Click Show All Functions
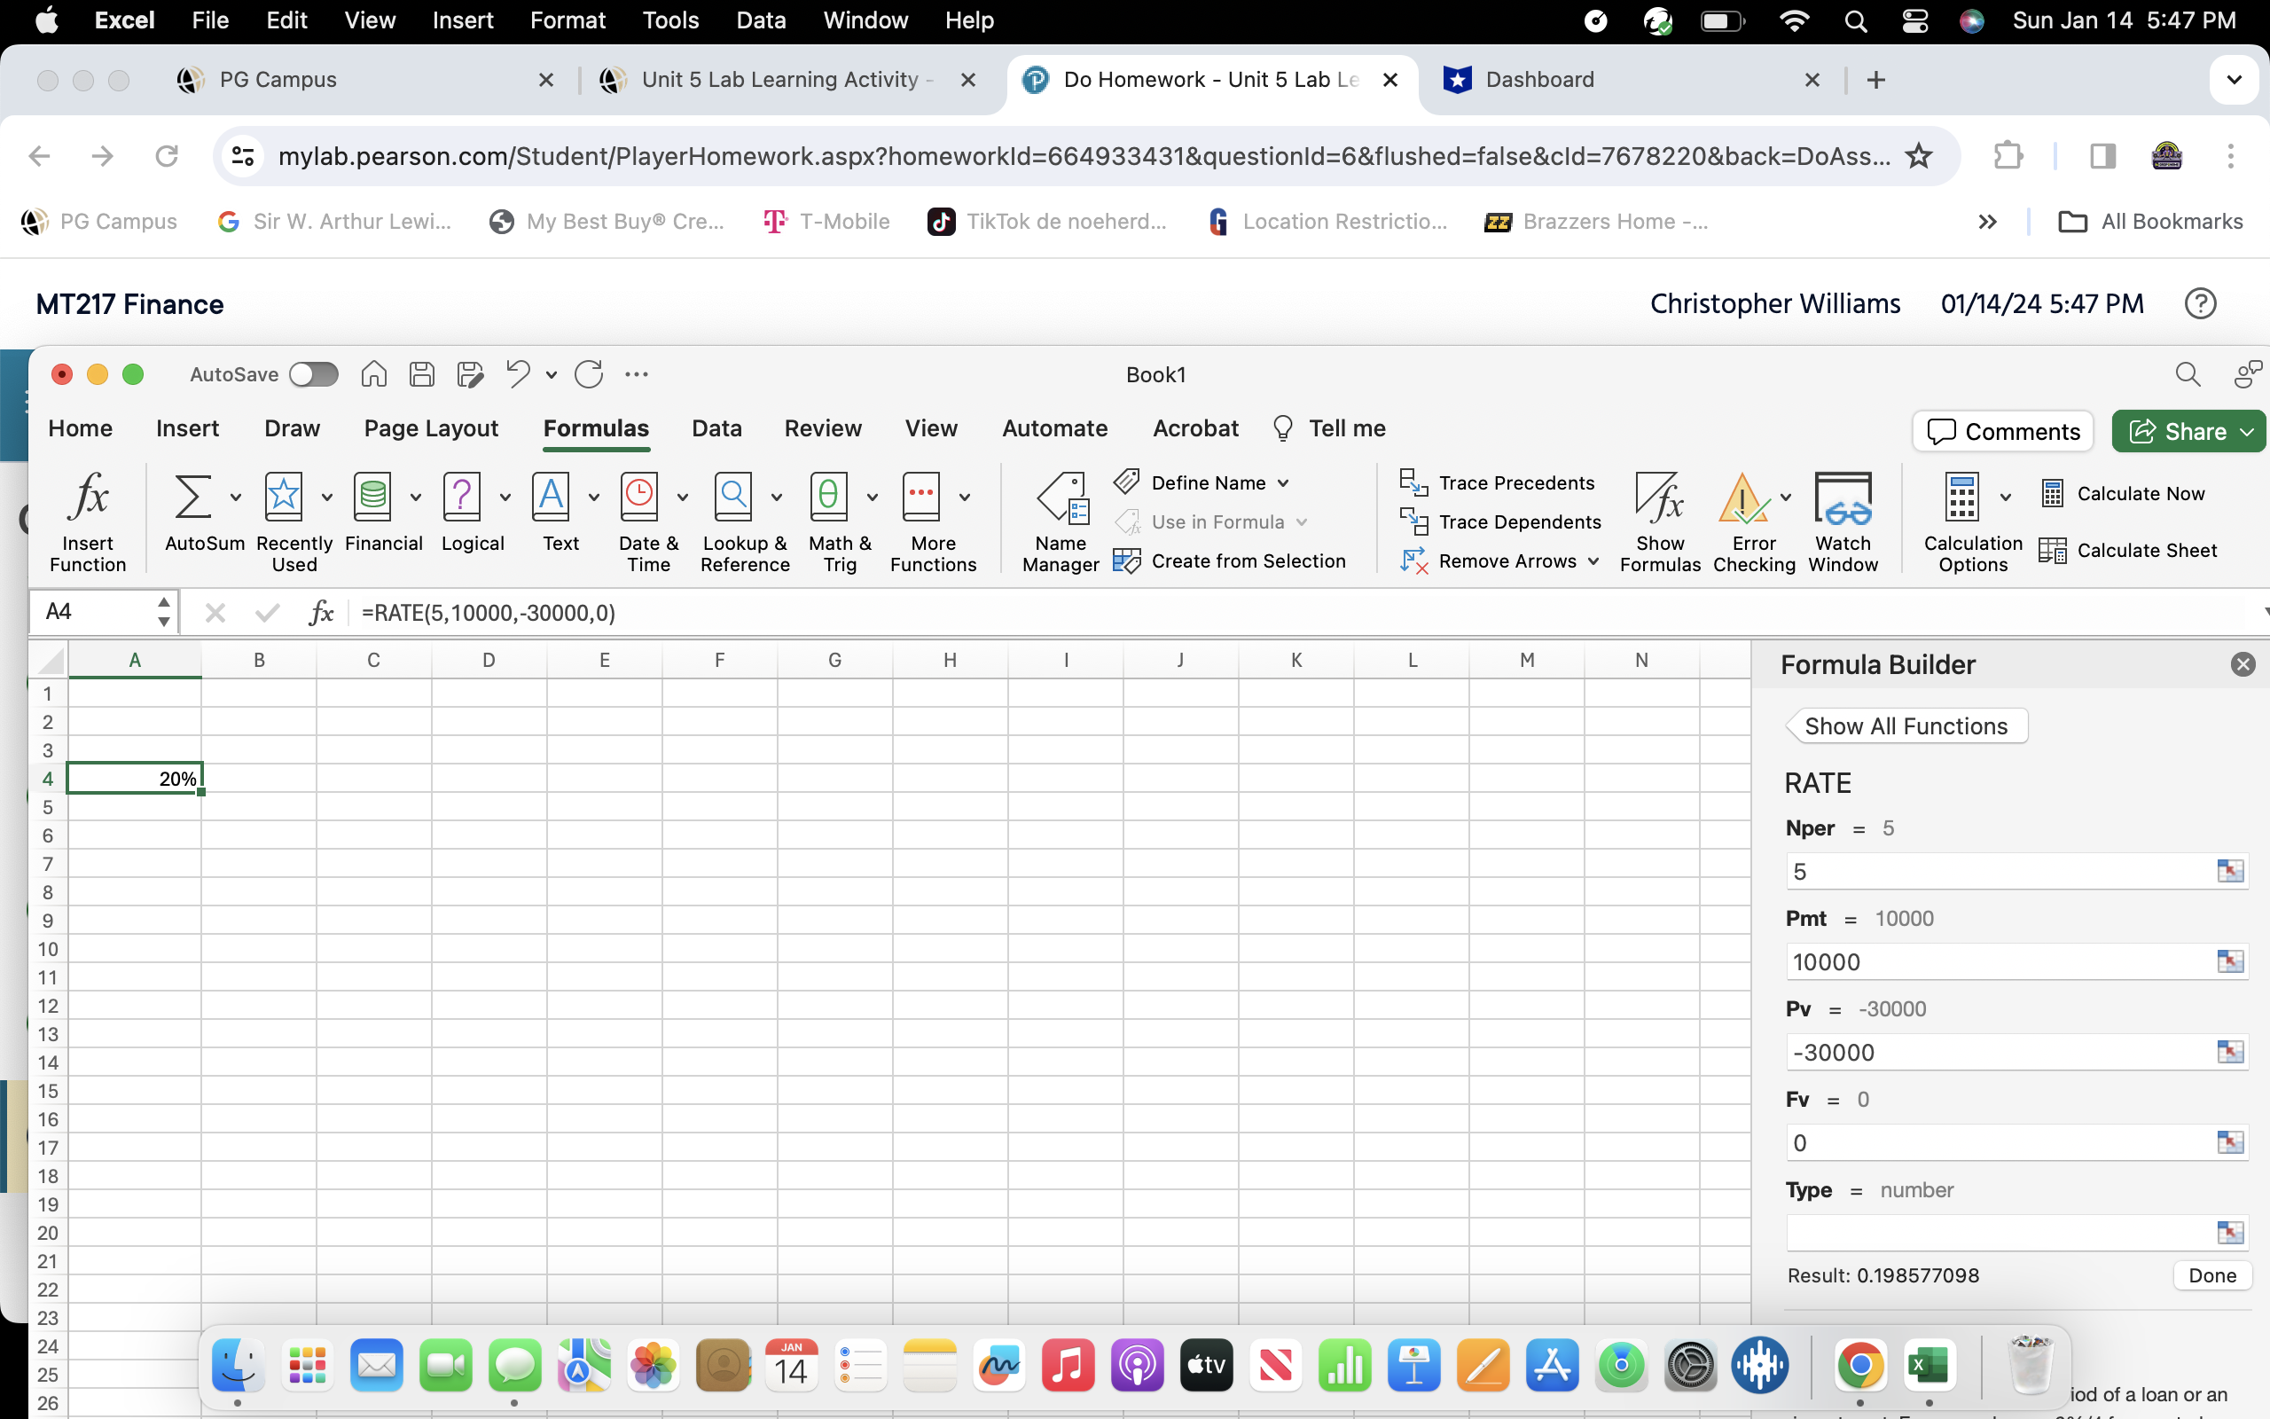Image resolution: width=2270 pixels, height=1419 pixels. [1906, 725]
